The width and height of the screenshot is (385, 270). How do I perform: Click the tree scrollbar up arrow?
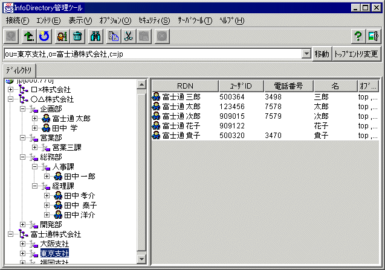[141, 85]
